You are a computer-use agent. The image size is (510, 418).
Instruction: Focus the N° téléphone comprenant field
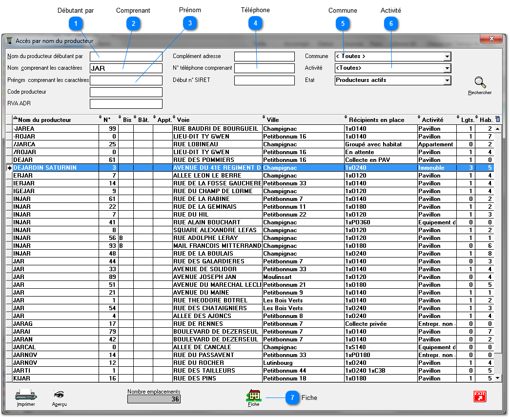click(x=264, y=68)
